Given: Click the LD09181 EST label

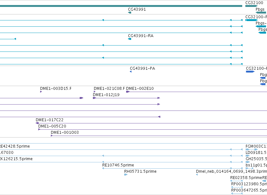Looking at the screenshot, I should click(x=256, y=153).
